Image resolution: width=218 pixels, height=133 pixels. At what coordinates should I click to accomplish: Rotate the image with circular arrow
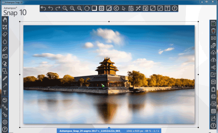click(87, 8)
